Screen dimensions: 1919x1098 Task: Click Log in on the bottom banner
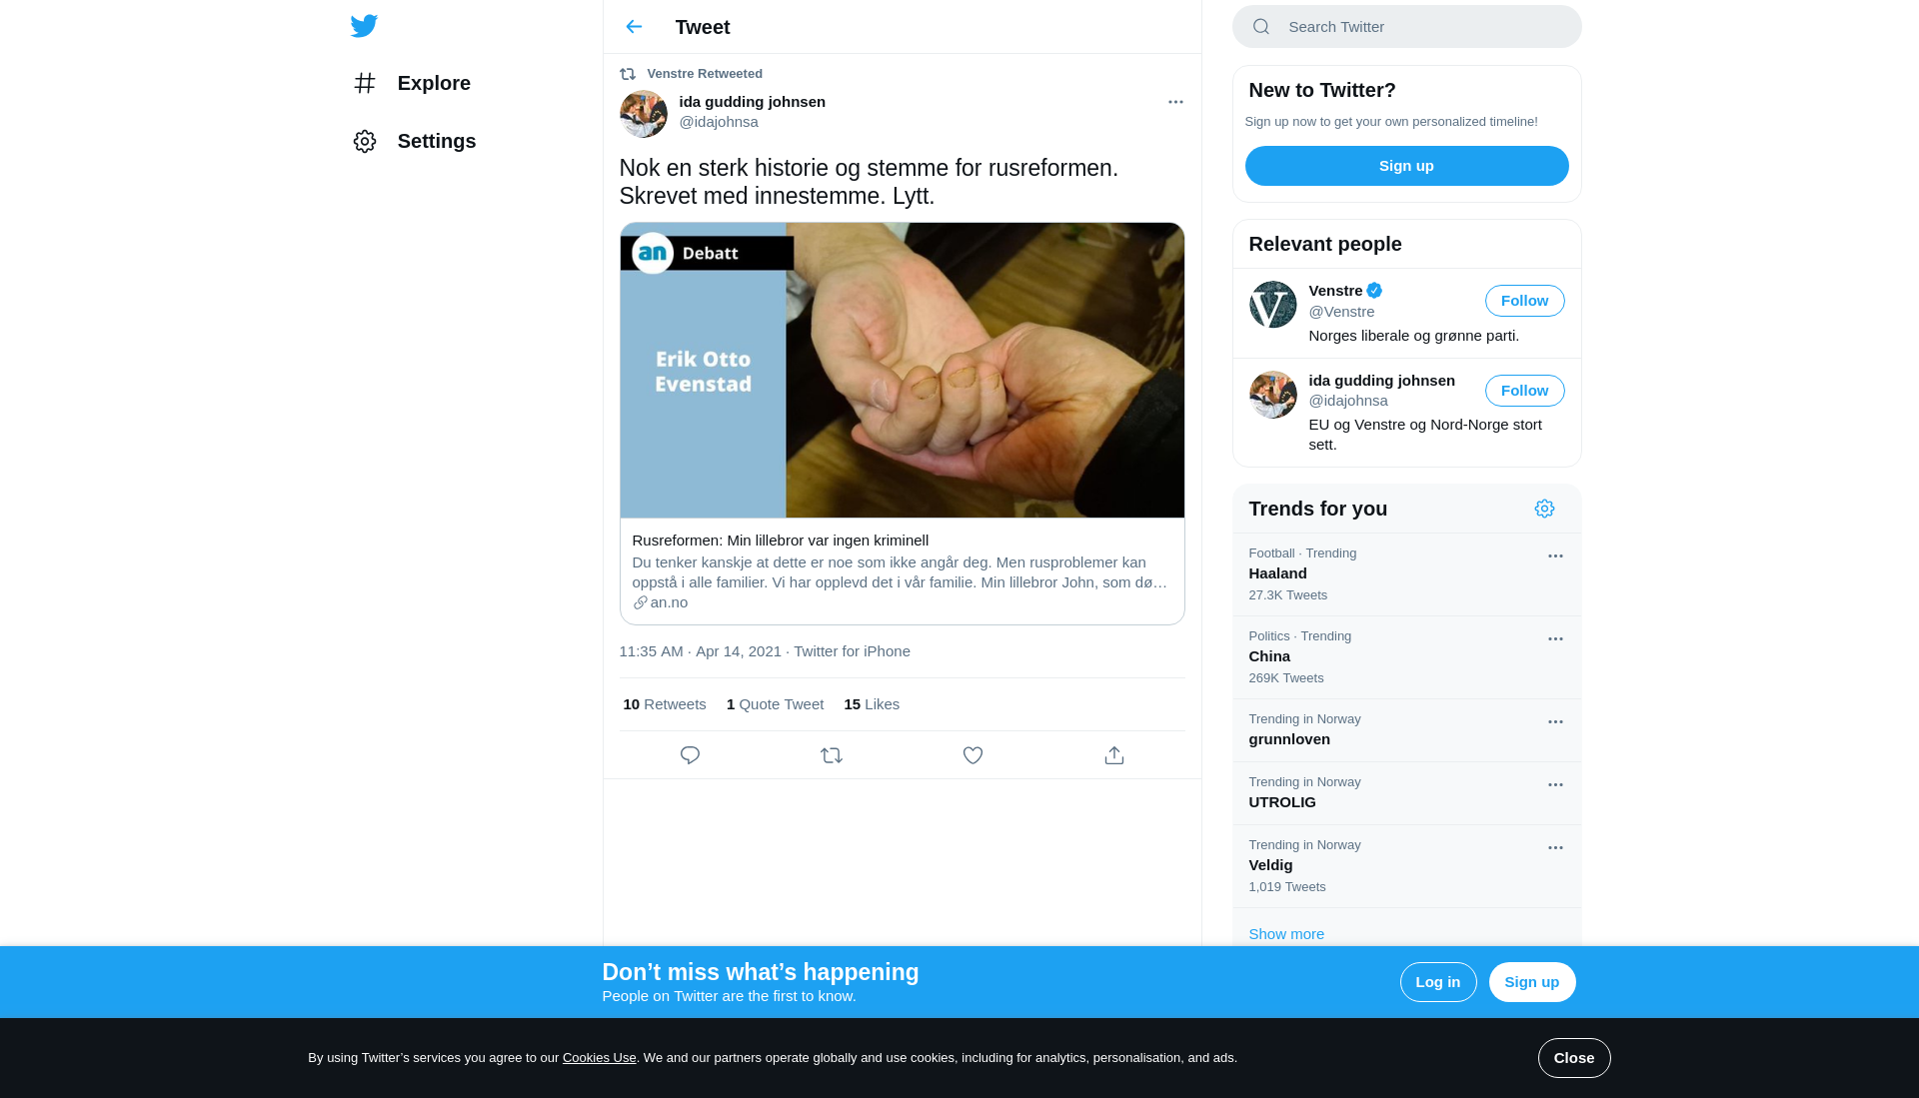1438,982
